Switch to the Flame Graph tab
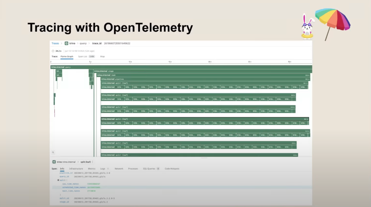This screenshot has width=371, height=207. [67, 57]
